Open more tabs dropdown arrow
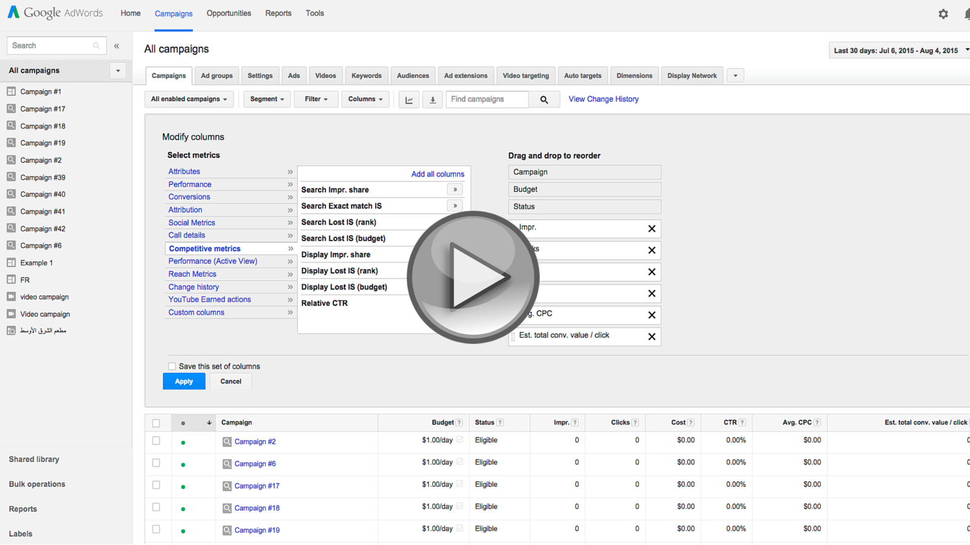 735,76
